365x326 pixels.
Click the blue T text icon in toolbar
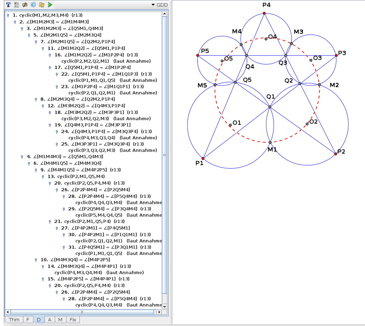pos(8,5)
